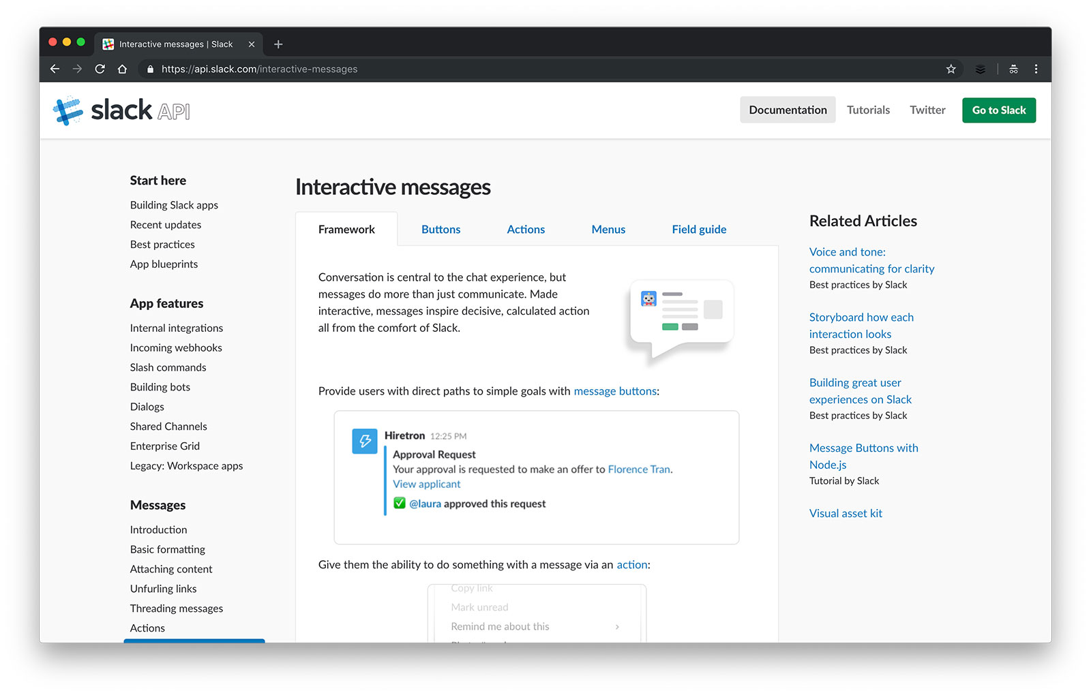
Task: Open Internal integrations sidebar link
Action: pyautogui.click(x=177, y=328)
